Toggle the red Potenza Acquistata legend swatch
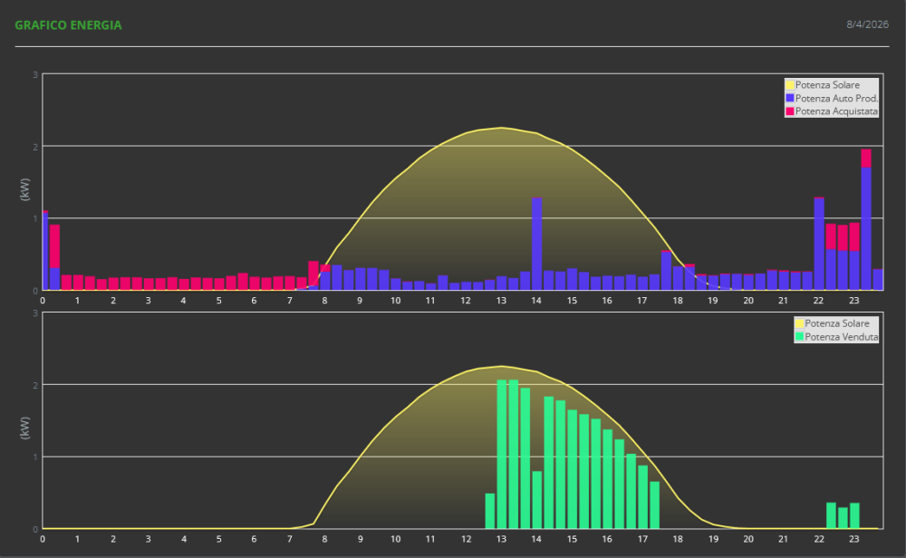The height and width of the screenshot is (558, 906). click(789, 111)
